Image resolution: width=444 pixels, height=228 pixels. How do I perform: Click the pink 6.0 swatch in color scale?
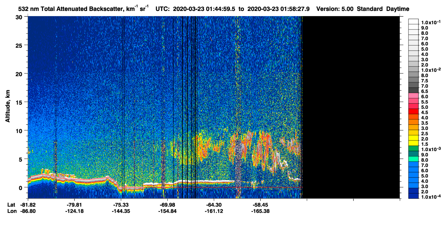click(x=414, y=96)
